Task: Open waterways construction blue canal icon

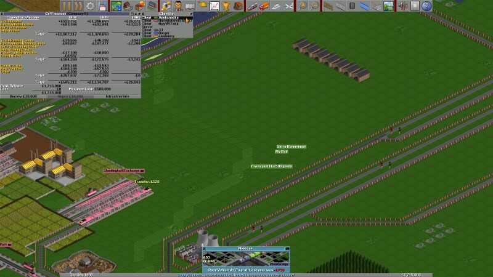Action: [364, 6]
